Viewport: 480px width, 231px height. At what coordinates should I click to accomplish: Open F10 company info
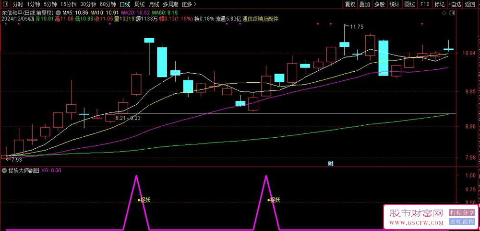click(x=425, y=4)
